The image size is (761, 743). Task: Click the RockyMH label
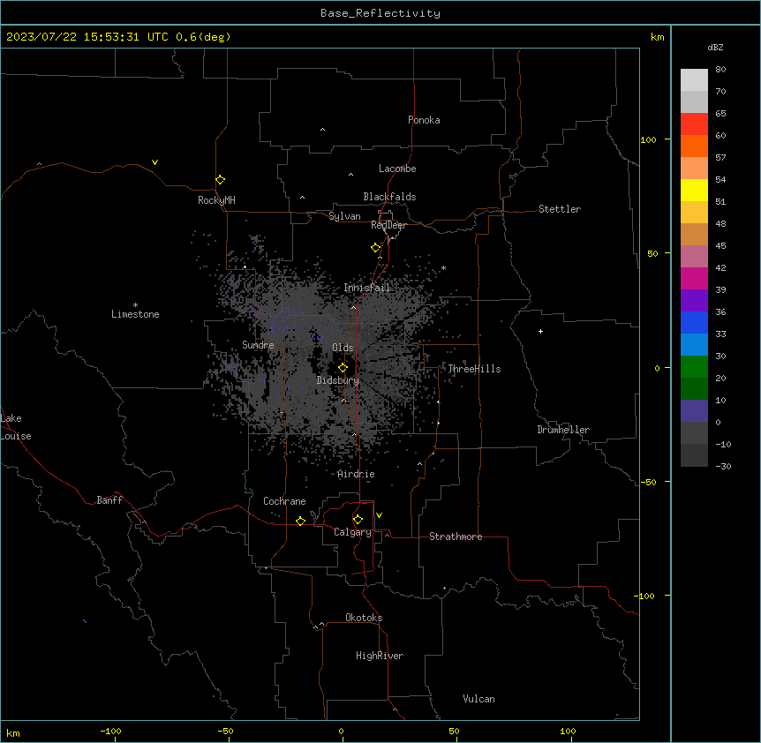216,200
